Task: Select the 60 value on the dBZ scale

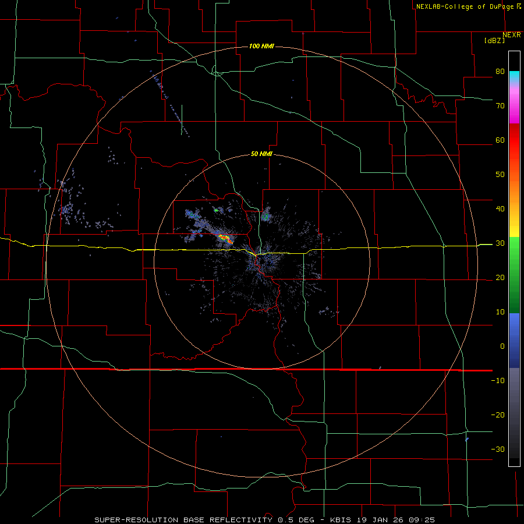Action: [500, 140]
